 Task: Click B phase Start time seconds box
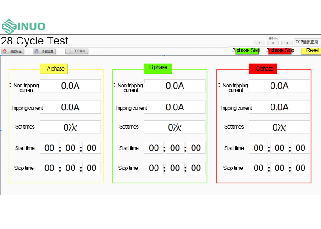click(196, 148)
